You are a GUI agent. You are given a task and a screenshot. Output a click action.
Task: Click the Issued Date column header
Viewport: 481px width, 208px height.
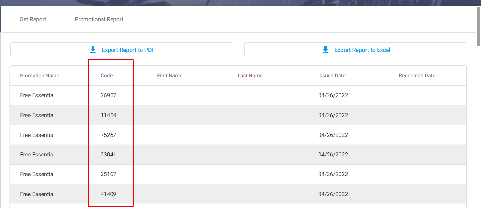[331, 76]
